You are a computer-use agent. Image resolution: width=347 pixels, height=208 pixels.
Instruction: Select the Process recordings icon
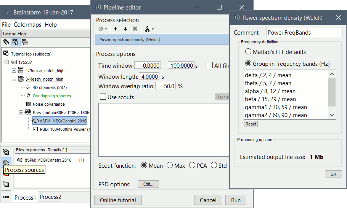tap(6, 152)
